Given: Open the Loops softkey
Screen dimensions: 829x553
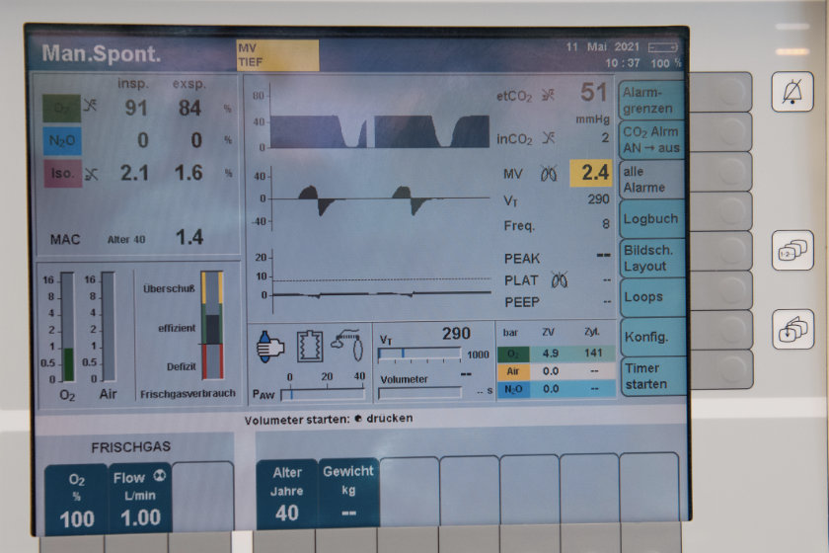Looking at the screenshot, I should 651,297.
